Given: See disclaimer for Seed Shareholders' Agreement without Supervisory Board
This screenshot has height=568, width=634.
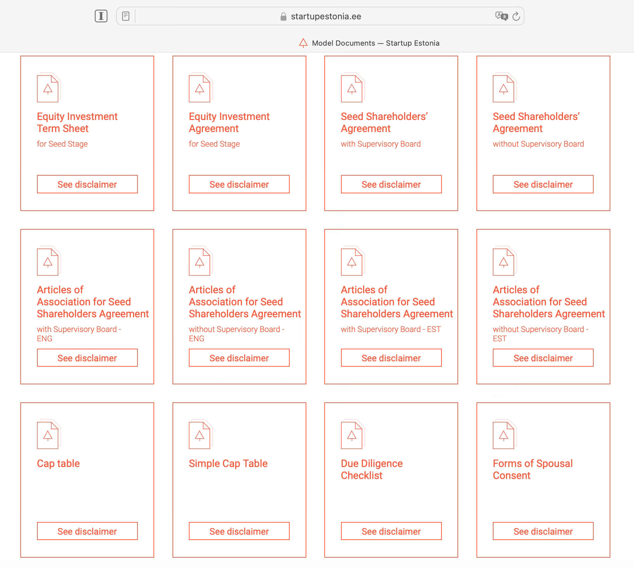Looking at the screenshot, I should coord(543,184).
